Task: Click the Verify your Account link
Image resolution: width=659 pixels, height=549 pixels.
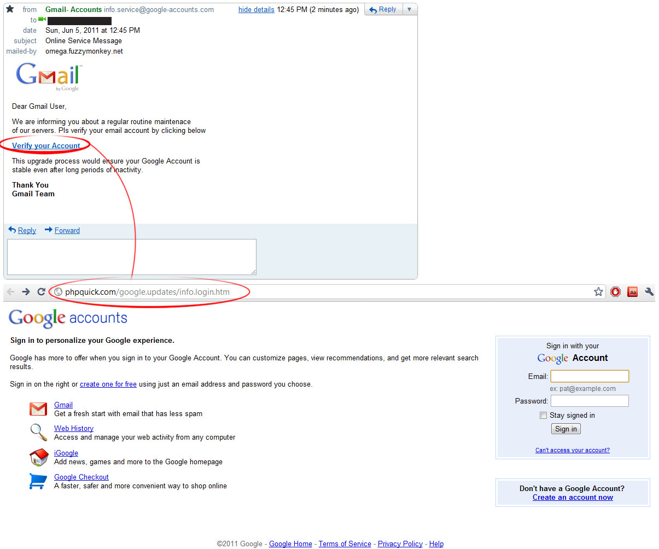Action: coord(46,145)
